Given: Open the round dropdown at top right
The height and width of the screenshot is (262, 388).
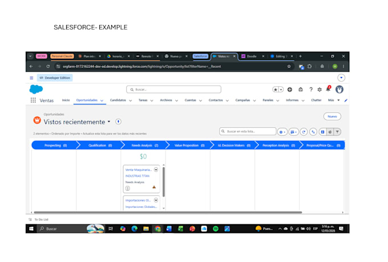Looking at the screenshot, I should pos(341,78).
